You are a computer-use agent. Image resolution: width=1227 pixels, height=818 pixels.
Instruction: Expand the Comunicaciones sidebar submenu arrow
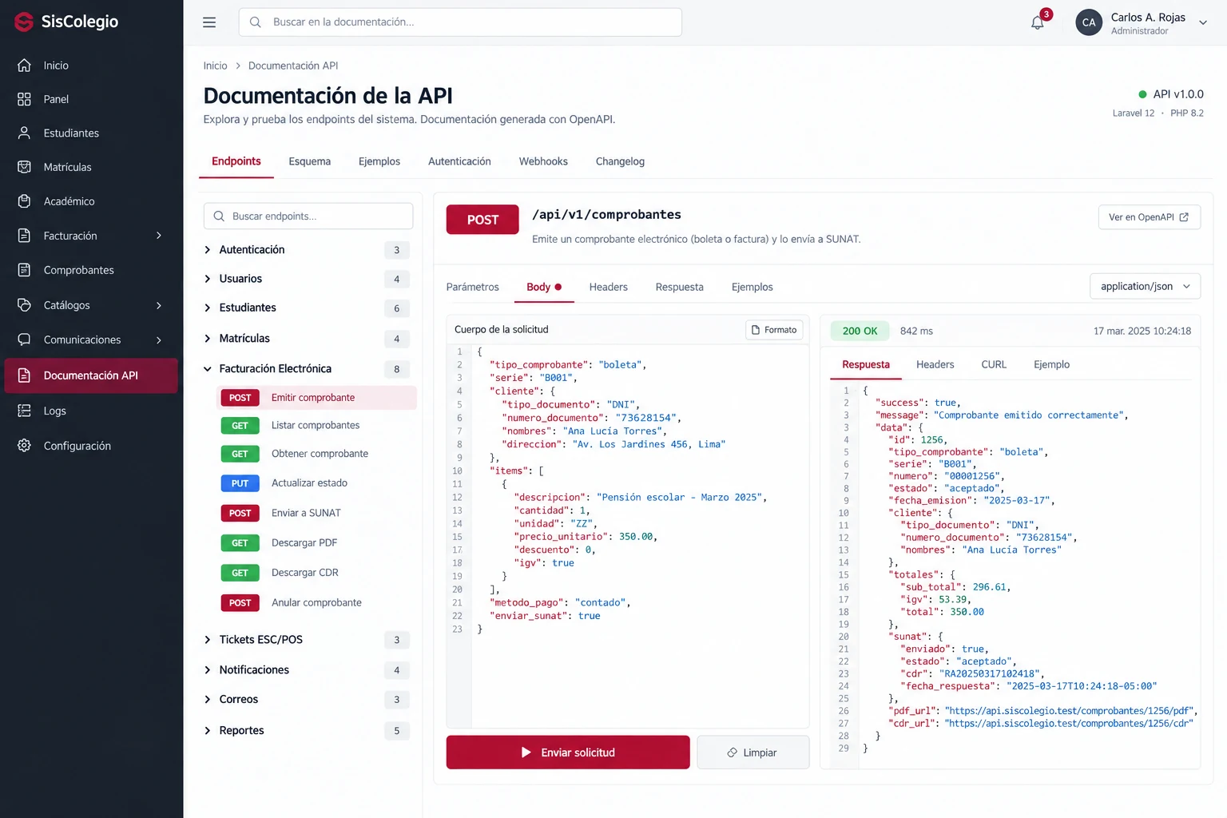159,340
